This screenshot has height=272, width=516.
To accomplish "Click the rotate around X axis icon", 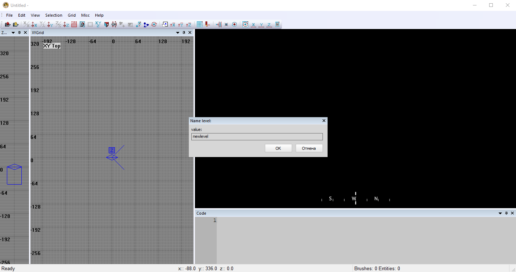I will click(x=34, y=24).
